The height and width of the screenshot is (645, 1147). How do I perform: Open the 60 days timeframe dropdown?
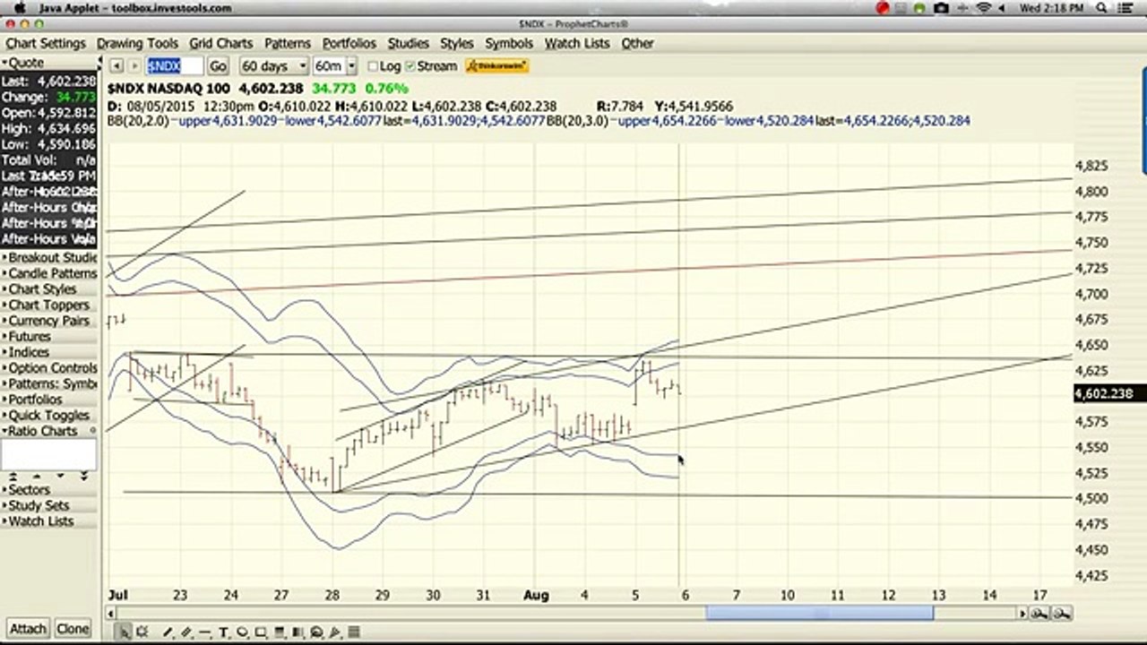click(x=273, y=66)
